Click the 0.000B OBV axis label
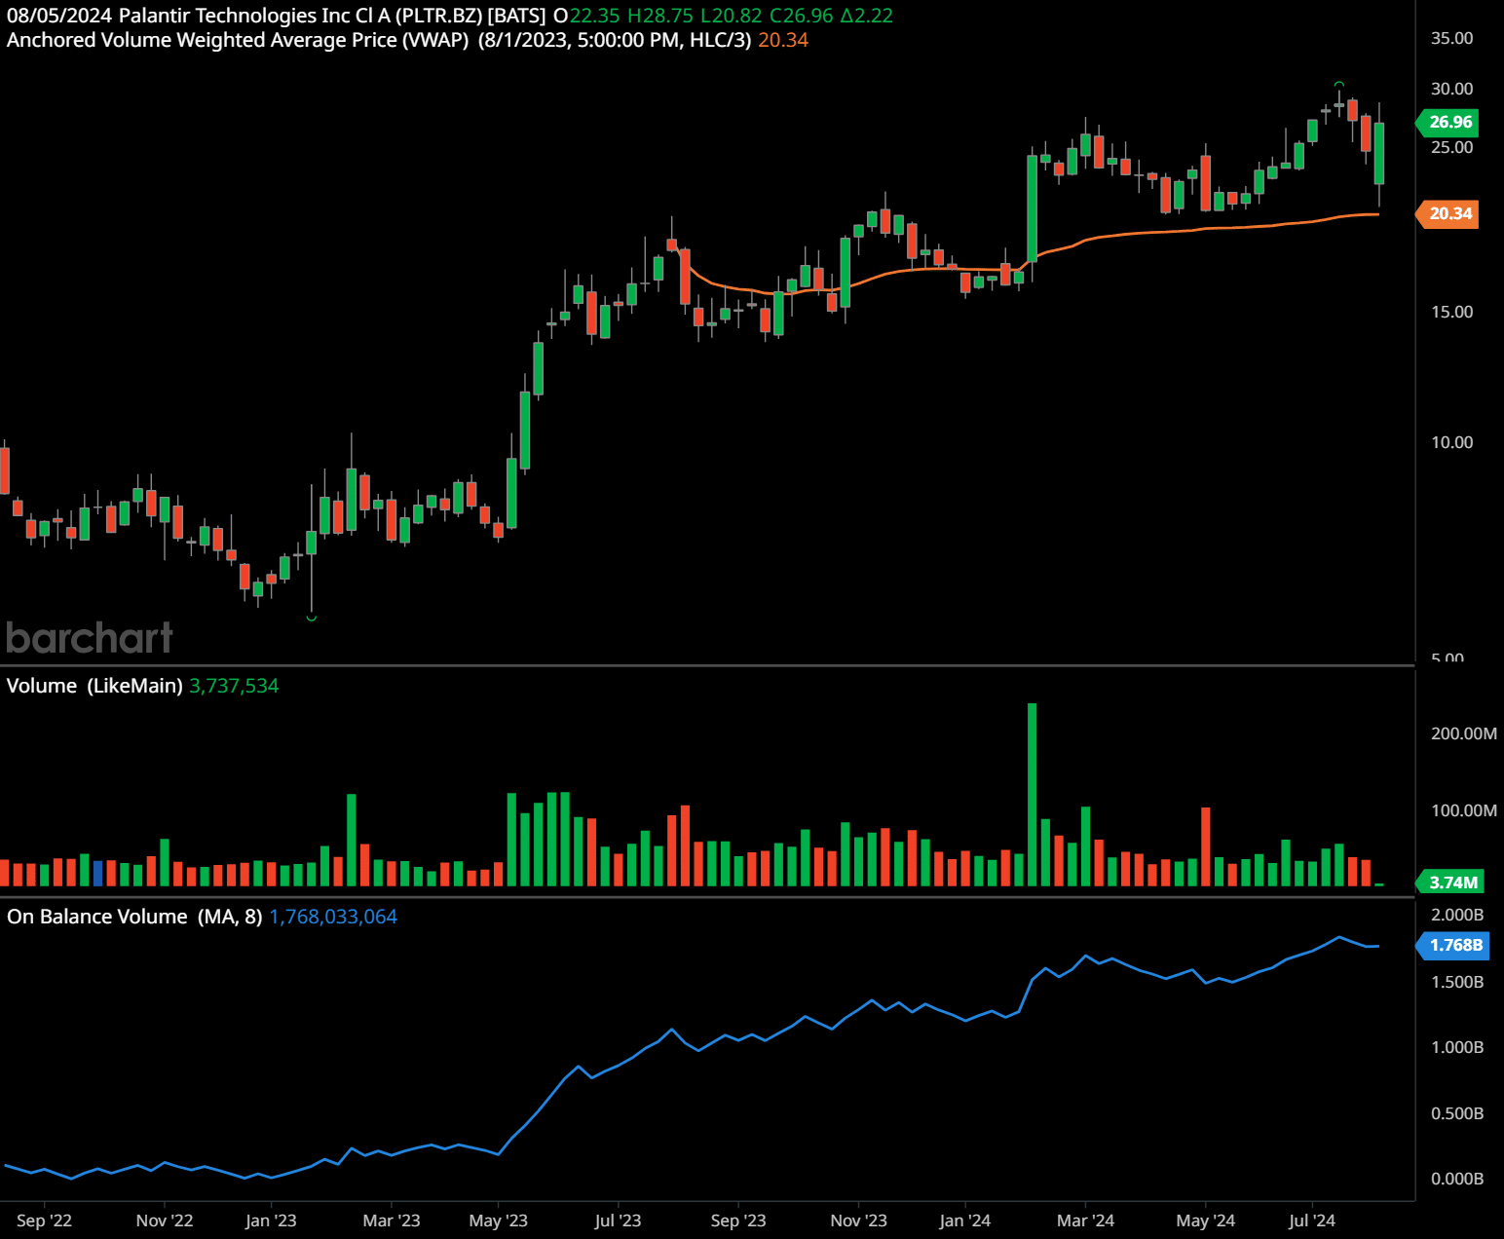This screenshot has height=1239, width=1504. [1457, 1179]
